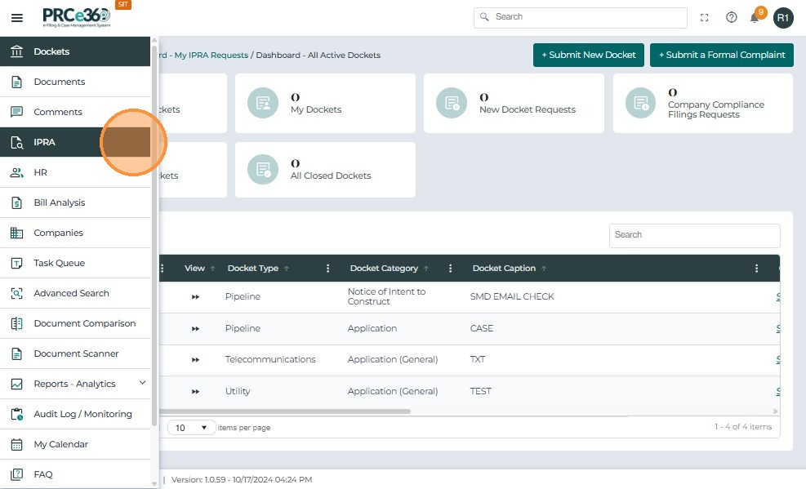Sort by Docket Caption column header
Image resolution: width=806 pixels, height=489 pixels.
(504, 268)
